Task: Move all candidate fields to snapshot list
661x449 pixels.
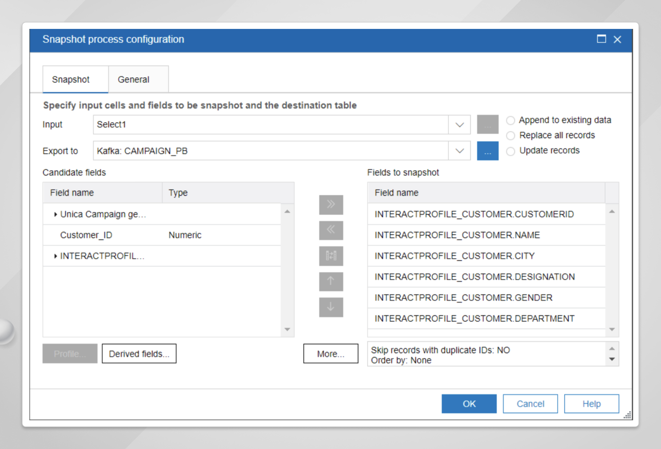Action: (330, 204)
